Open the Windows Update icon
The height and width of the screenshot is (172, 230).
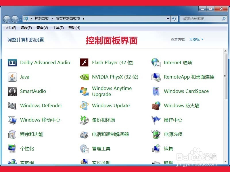coord(84,105)
